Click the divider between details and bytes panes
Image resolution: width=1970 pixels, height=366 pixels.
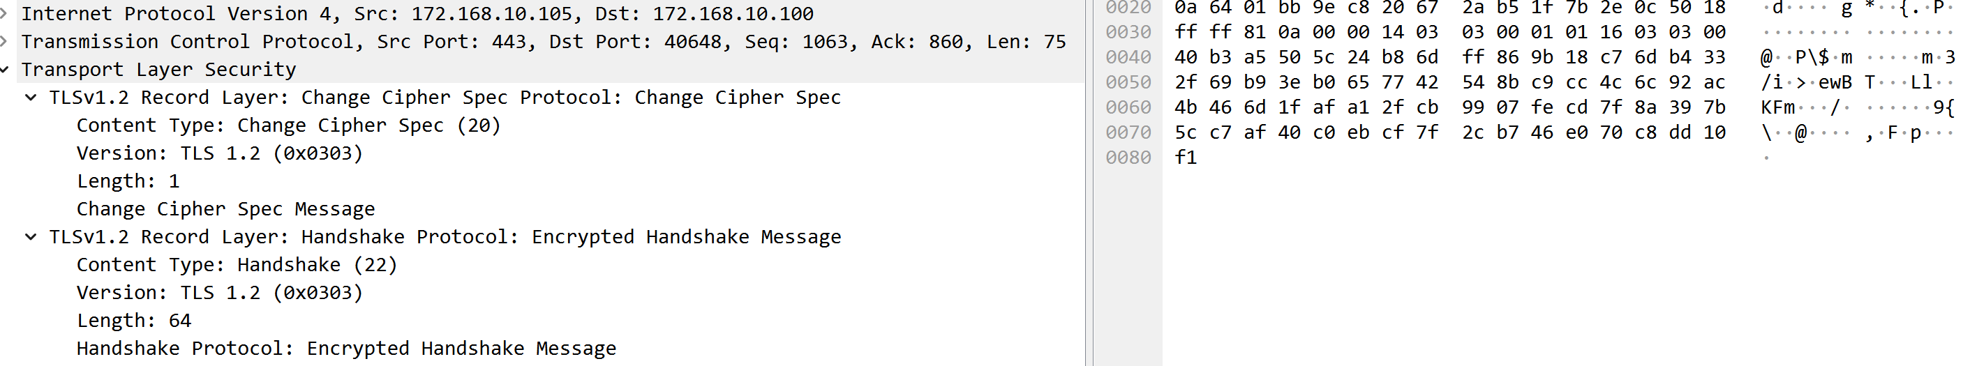pyautogui.click(x=1088, y=183)
